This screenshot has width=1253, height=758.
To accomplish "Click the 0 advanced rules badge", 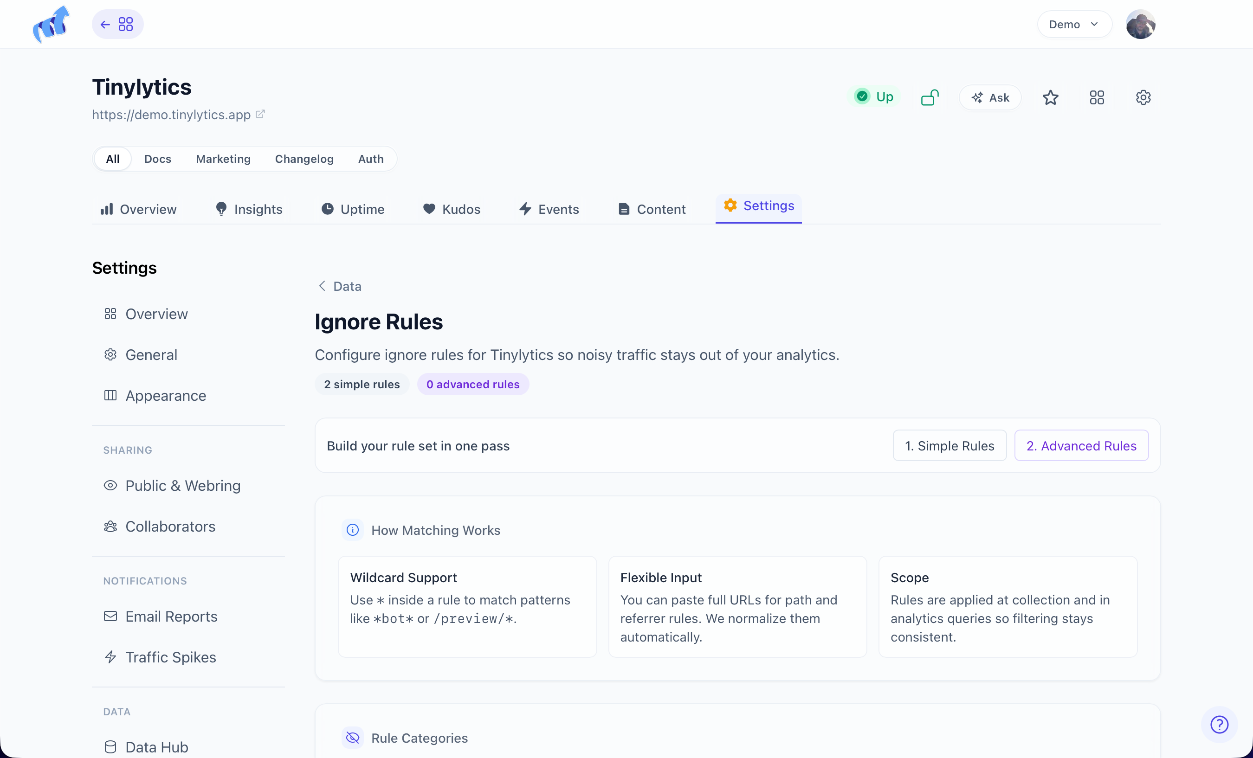I will click(473, 385).
